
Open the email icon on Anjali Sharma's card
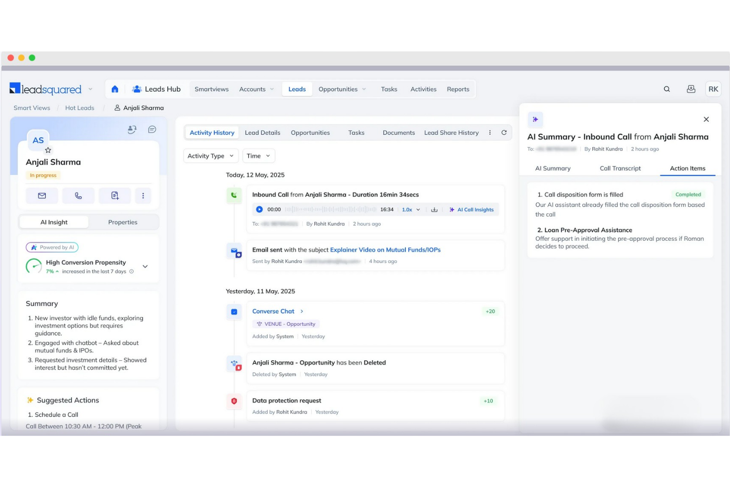coord(41,195)
